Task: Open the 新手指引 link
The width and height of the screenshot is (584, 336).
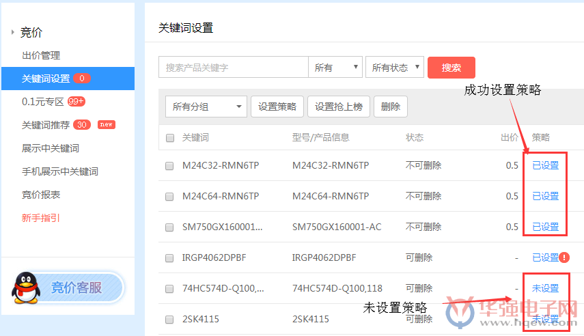Action: [x=40, y=218]
